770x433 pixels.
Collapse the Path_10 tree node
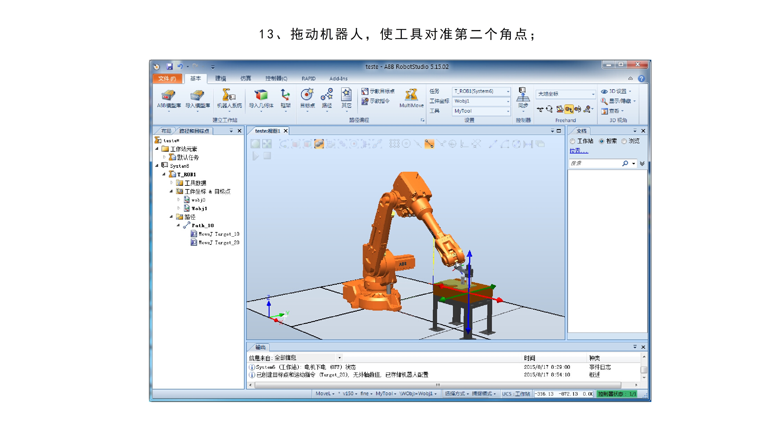[x=178, y=225]
